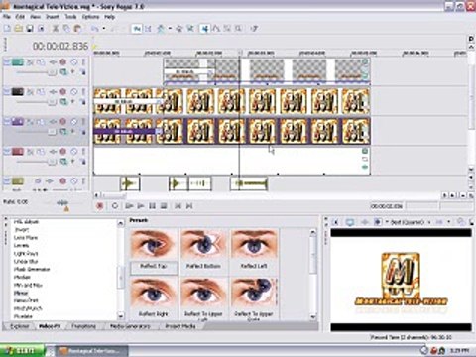The height and width of the screenshot is (357, 476).
Task: Go to start of the project
Action: 178,206
